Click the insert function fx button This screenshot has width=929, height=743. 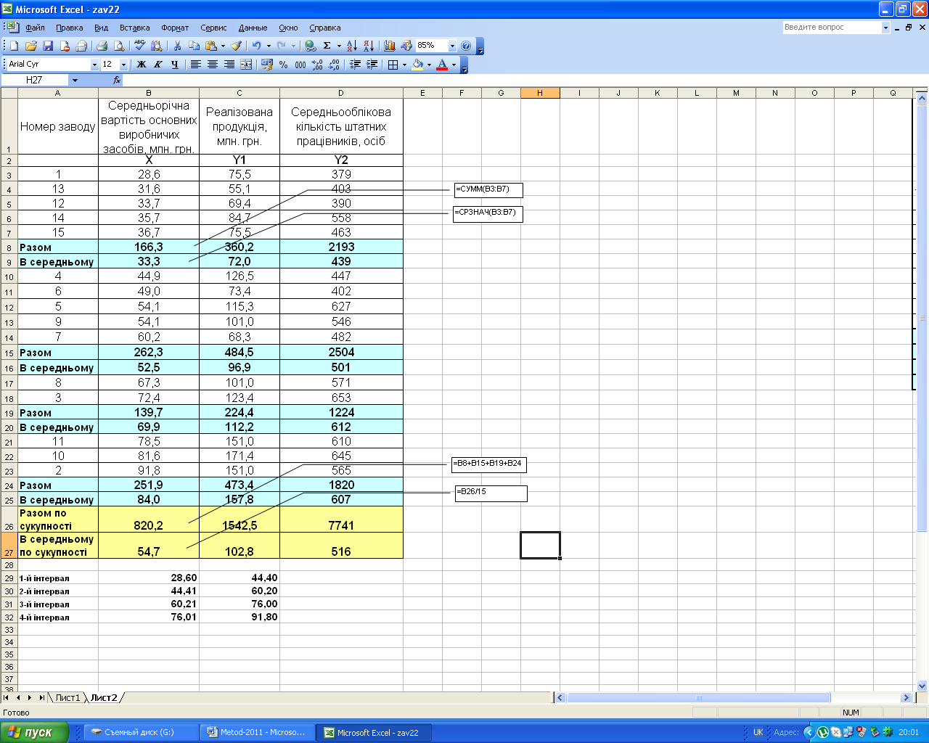click(117, 80)
